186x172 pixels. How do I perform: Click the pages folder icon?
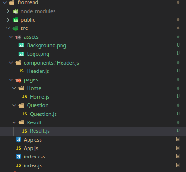18,80
